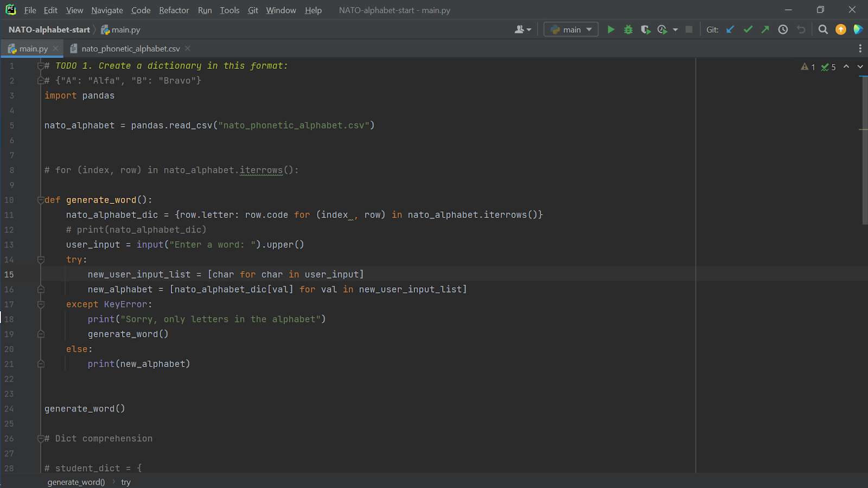Close the main.py tab
The image size is (868, 488).
pos(55,48)
